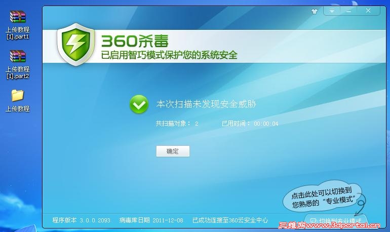Image resolution: width=390 pixels, height=232 pixels.
Task: Open 上传教程[1].part2 archive on desktop
Action: 17,64
